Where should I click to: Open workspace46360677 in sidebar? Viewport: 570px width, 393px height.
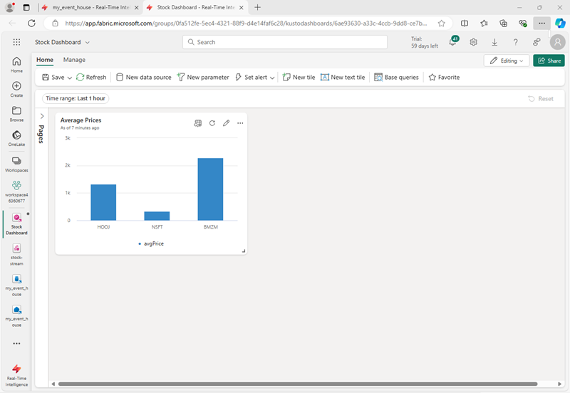coord(16,192)
